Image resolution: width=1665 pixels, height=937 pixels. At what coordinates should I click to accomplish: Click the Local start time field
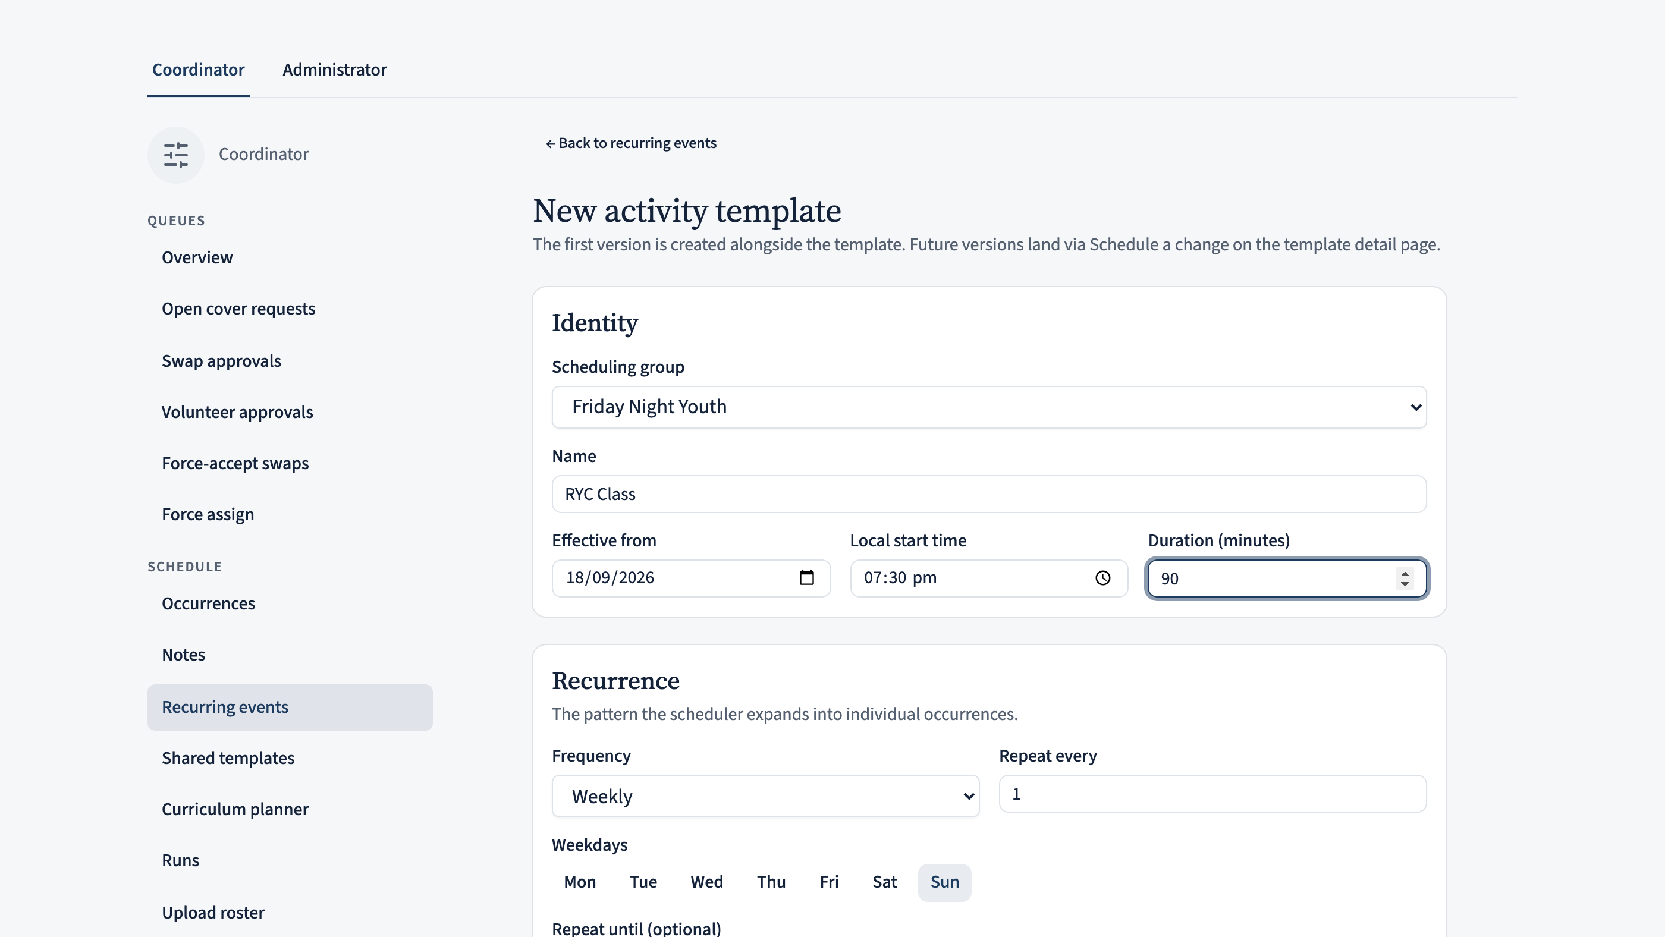pyautogui.click(x=989, y=578)
